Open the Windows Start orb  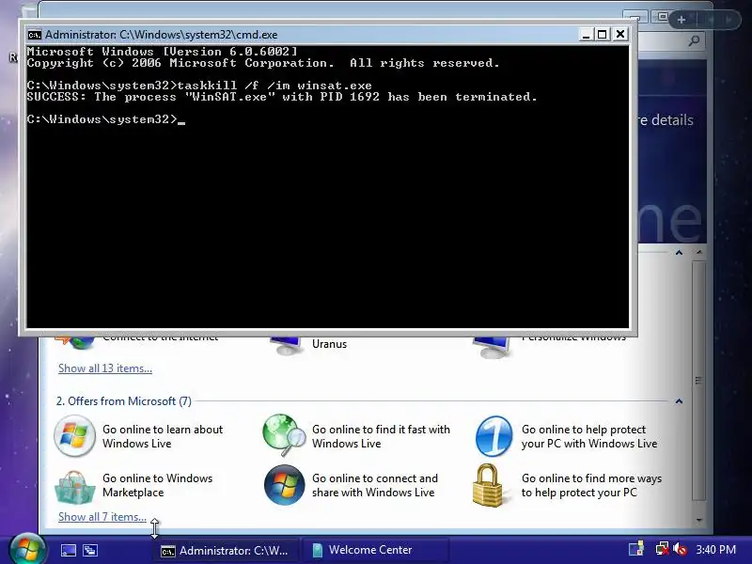[27, 550]
